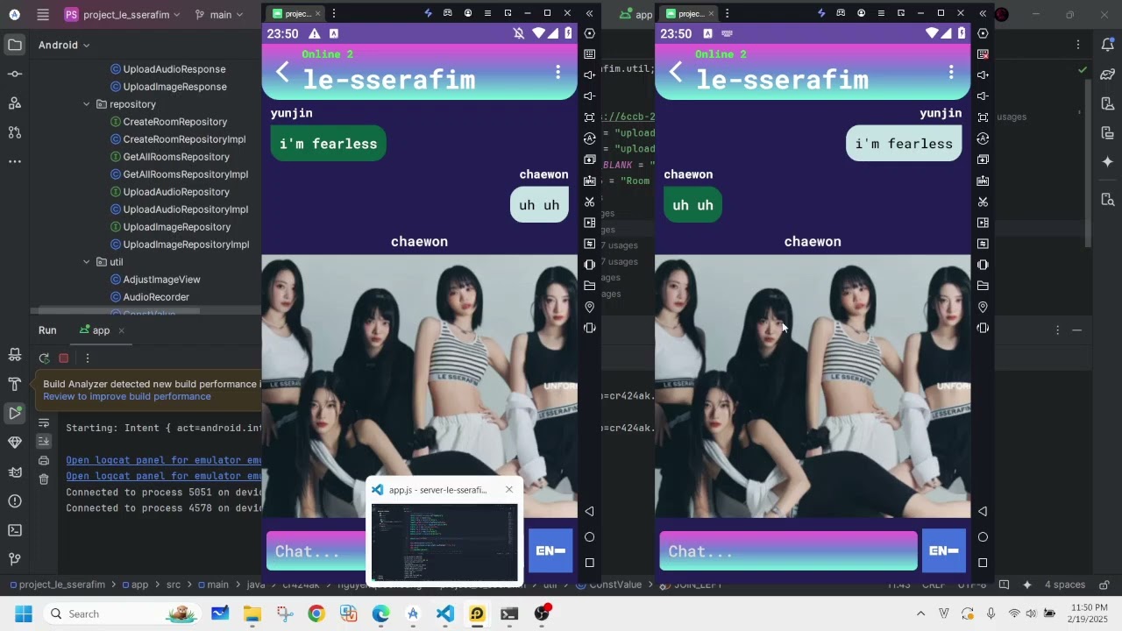Open the Problems tool window icon
Image resolution: width=1122 pixels, height=631 pixels.
click(x=15, y=501)
